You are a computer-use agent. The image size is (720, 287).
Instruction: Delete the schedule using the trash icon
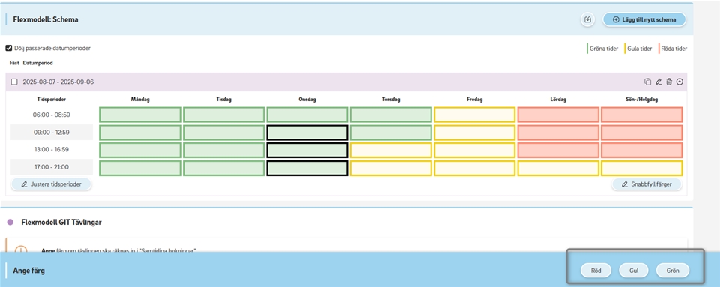(x=669, y=82)
